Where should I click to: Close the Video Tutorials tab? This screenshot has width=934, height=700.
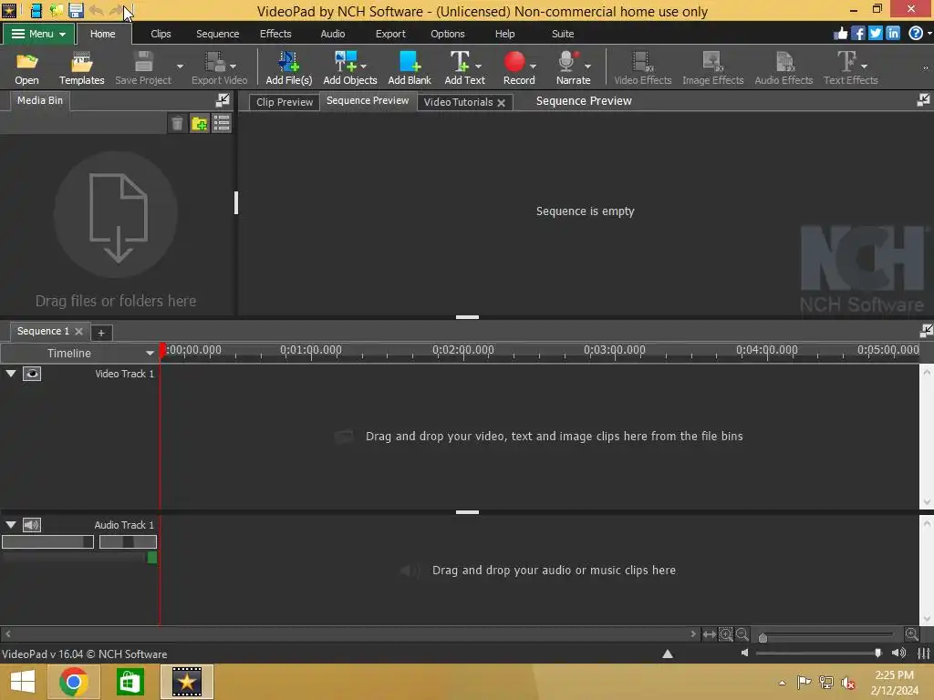pyautogui.click(x=502, y=102)
